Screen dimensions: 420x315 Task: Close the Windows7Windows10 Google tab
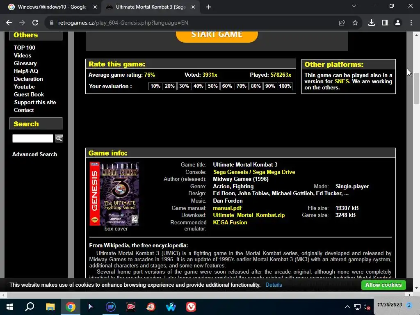pos(95,7)
